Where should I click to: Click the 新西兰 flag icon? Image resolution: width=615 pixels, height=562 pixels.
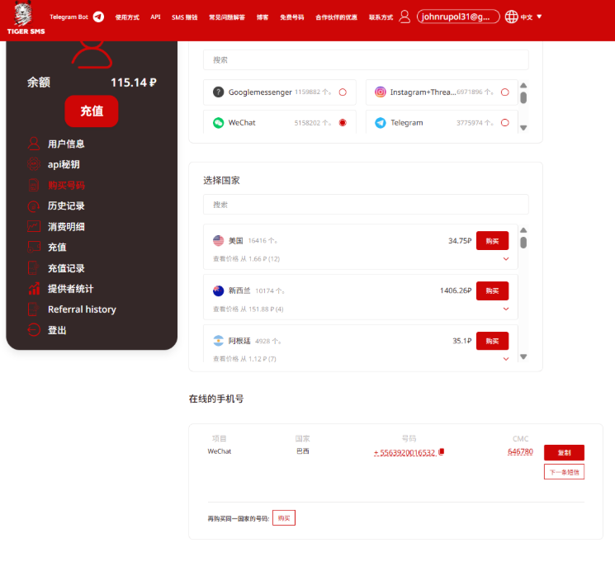click(218, 290)
